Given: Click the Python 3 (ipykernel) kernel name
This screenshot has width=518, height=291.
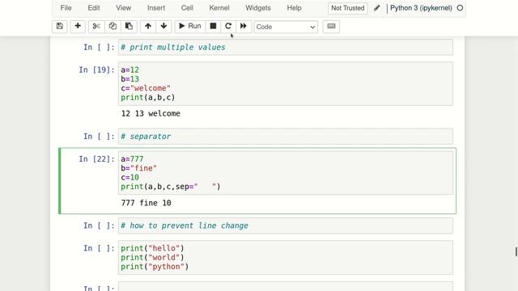Looking at the screenshot, I should tap(421, 8).
